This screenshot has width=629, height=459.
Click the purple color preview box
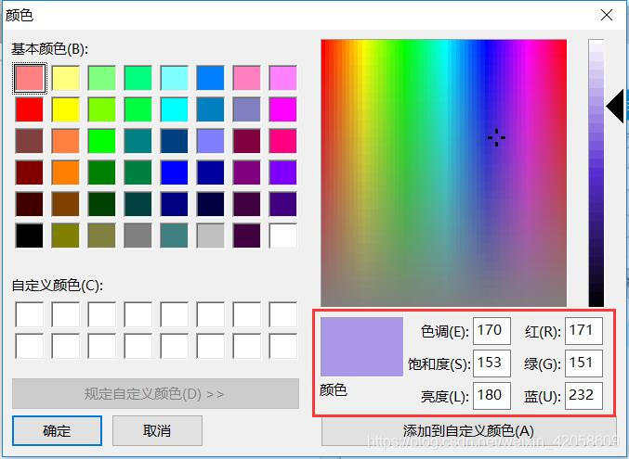361,347
